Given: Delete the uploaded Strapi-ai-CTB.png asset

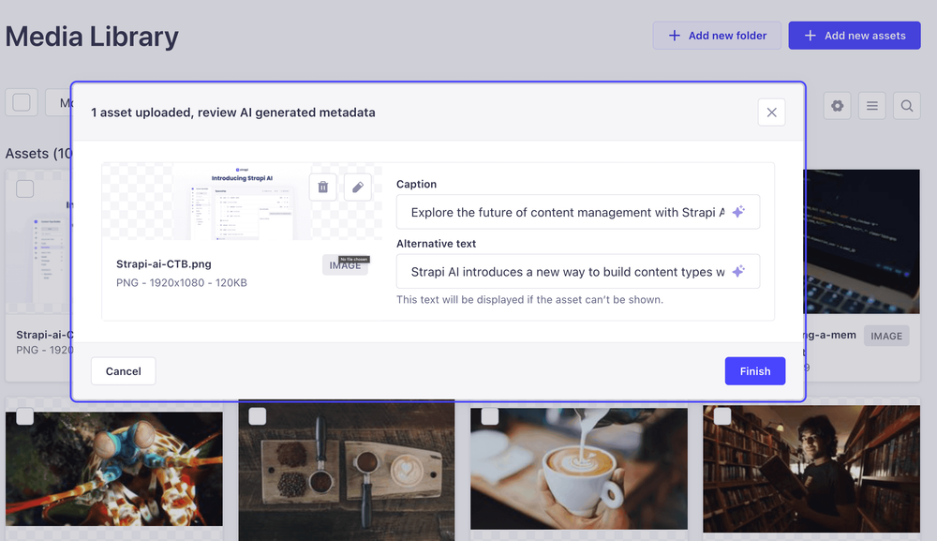Looking at the screenshot, I should pyautogui.click(x=322, y=188).
